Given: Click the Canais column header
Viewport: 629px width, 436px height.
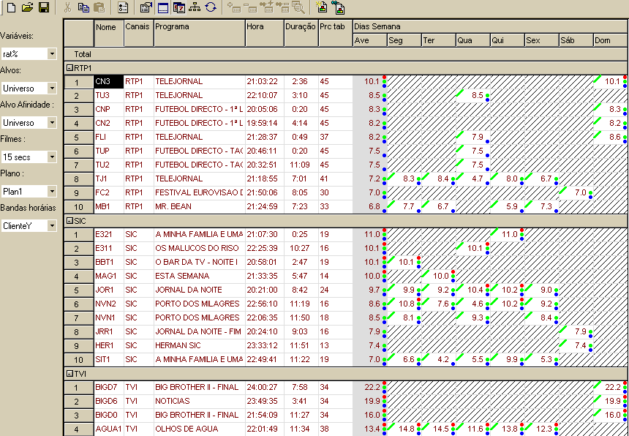Looking at the screenshot, I should [x=139, y=33].
